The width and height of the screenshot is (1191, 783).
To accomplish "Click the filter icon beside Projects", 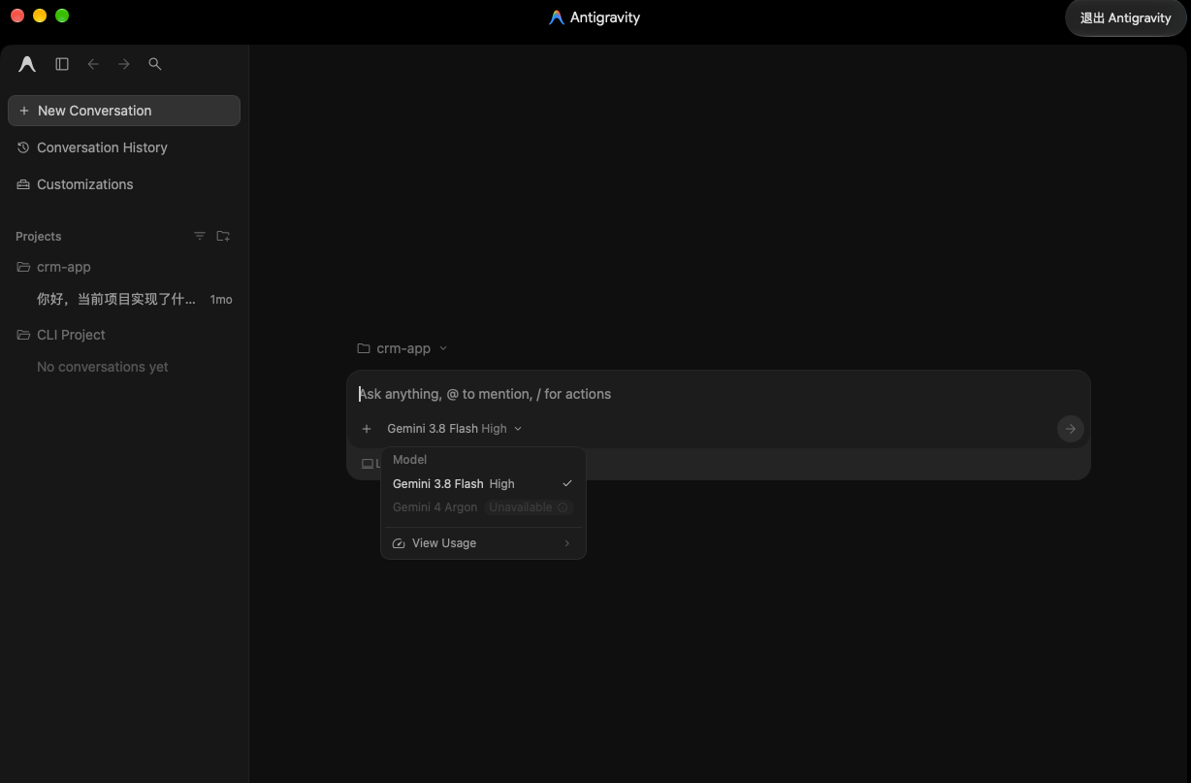I will point(200,236).
